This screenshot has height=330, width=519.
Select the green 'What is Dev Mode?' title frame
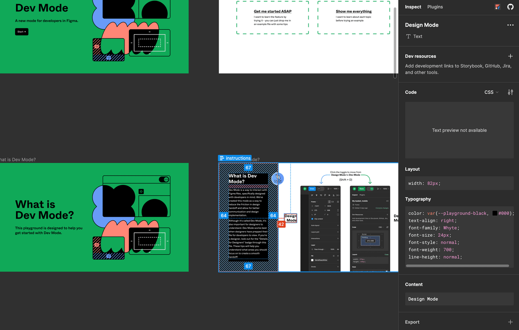click(94, 217)
